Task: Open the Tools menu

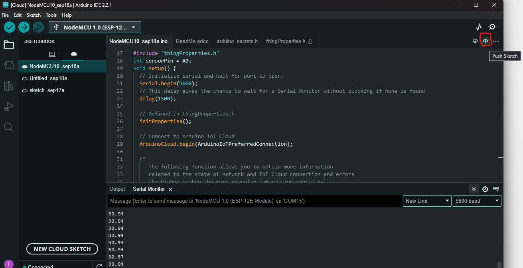Action: pyautogui.click(x=51, y=15)
